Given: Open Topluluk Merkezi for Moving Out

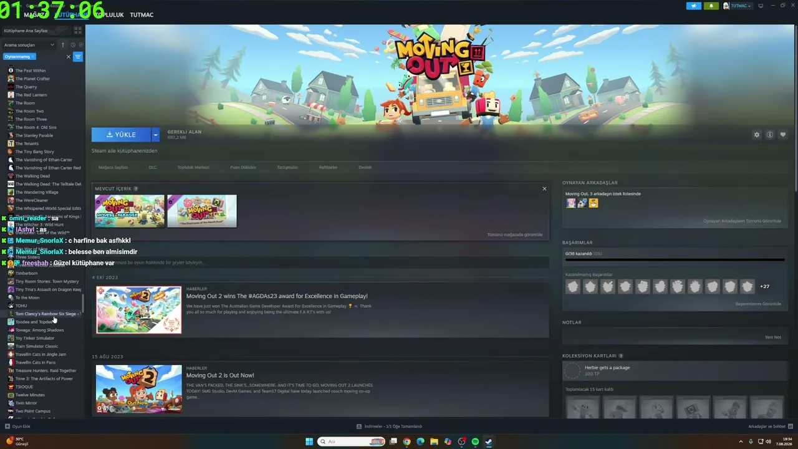Looking at the screenshot, I should pyautogui.click(x=193, y=167).
